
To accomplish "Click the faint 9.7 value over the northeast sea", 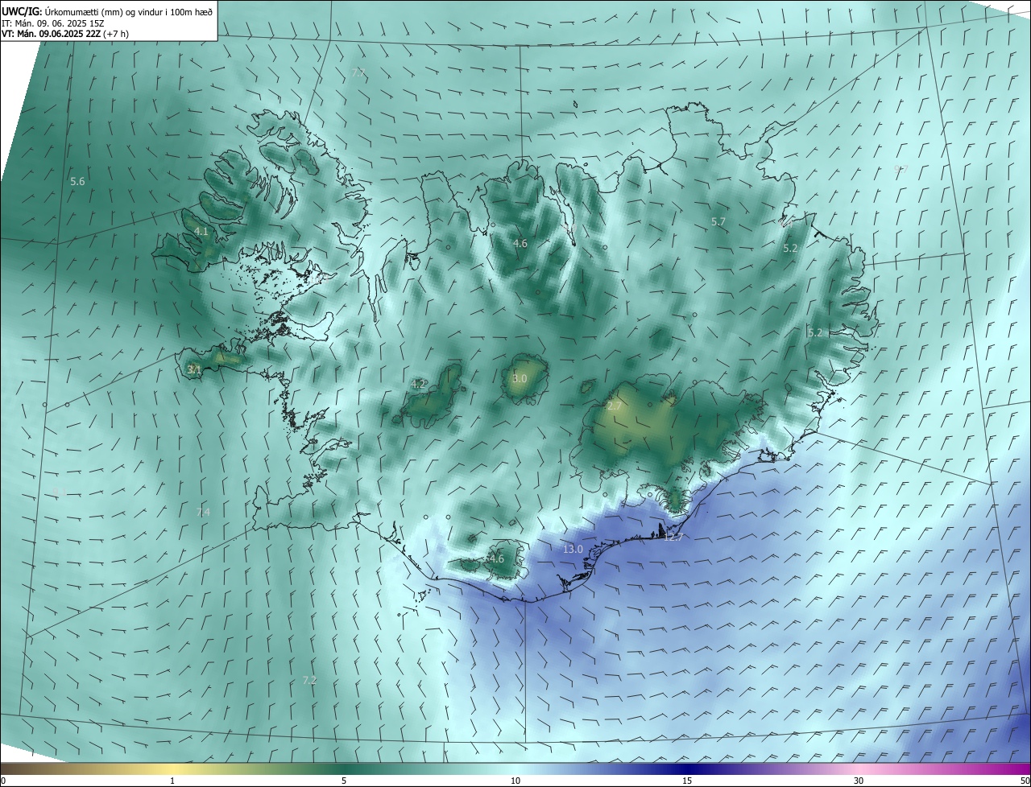I will click(901, 169).
